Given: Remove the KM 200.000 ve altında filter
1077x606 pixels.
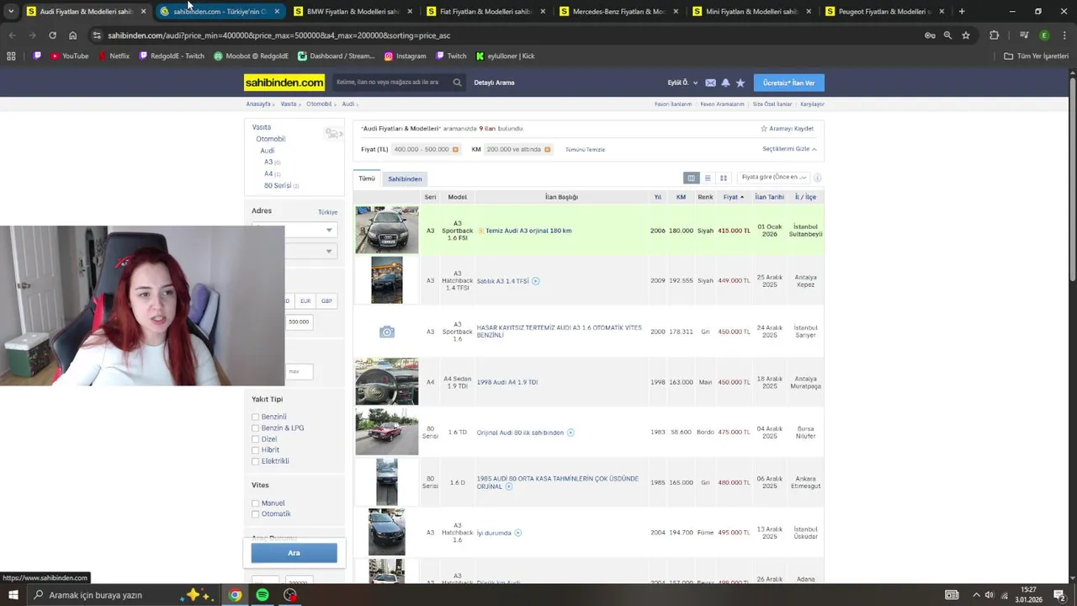Looking at the screenshot, I should pos(547,150).
